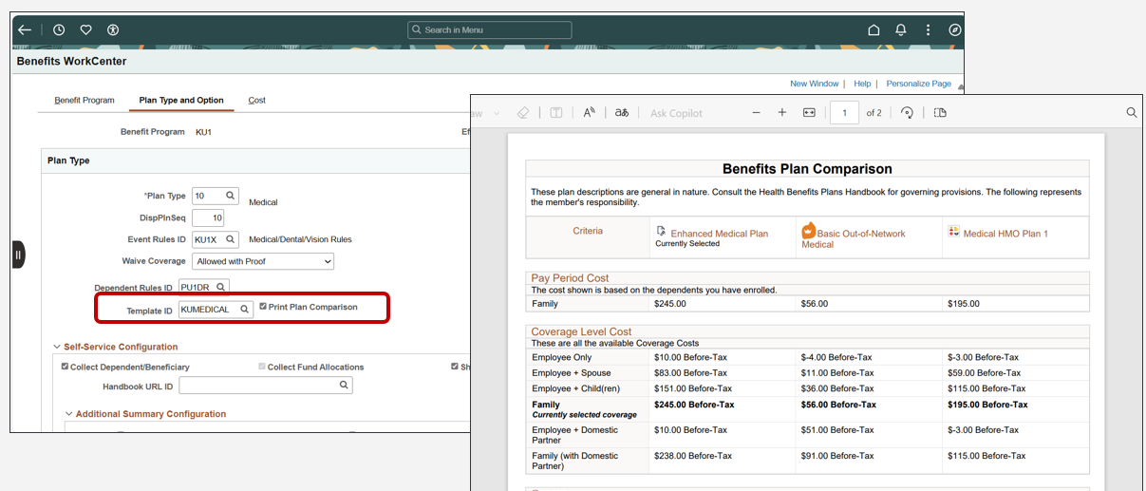The width and height of the screenshot is (1146, 491).
Task: Click Fit to width icon in PDF viewer
Action: (x=809, y=112)
